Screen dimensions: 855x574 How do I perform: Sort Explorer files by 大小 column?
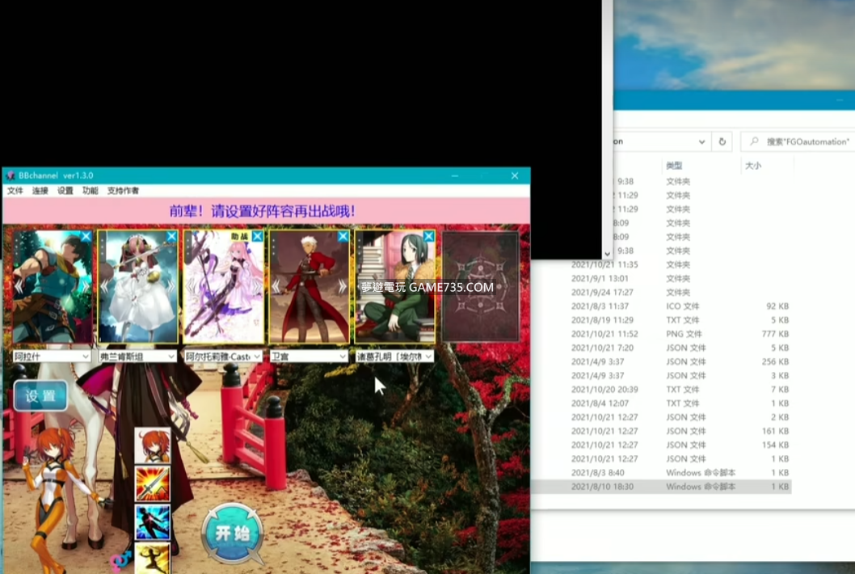point(753,165)
